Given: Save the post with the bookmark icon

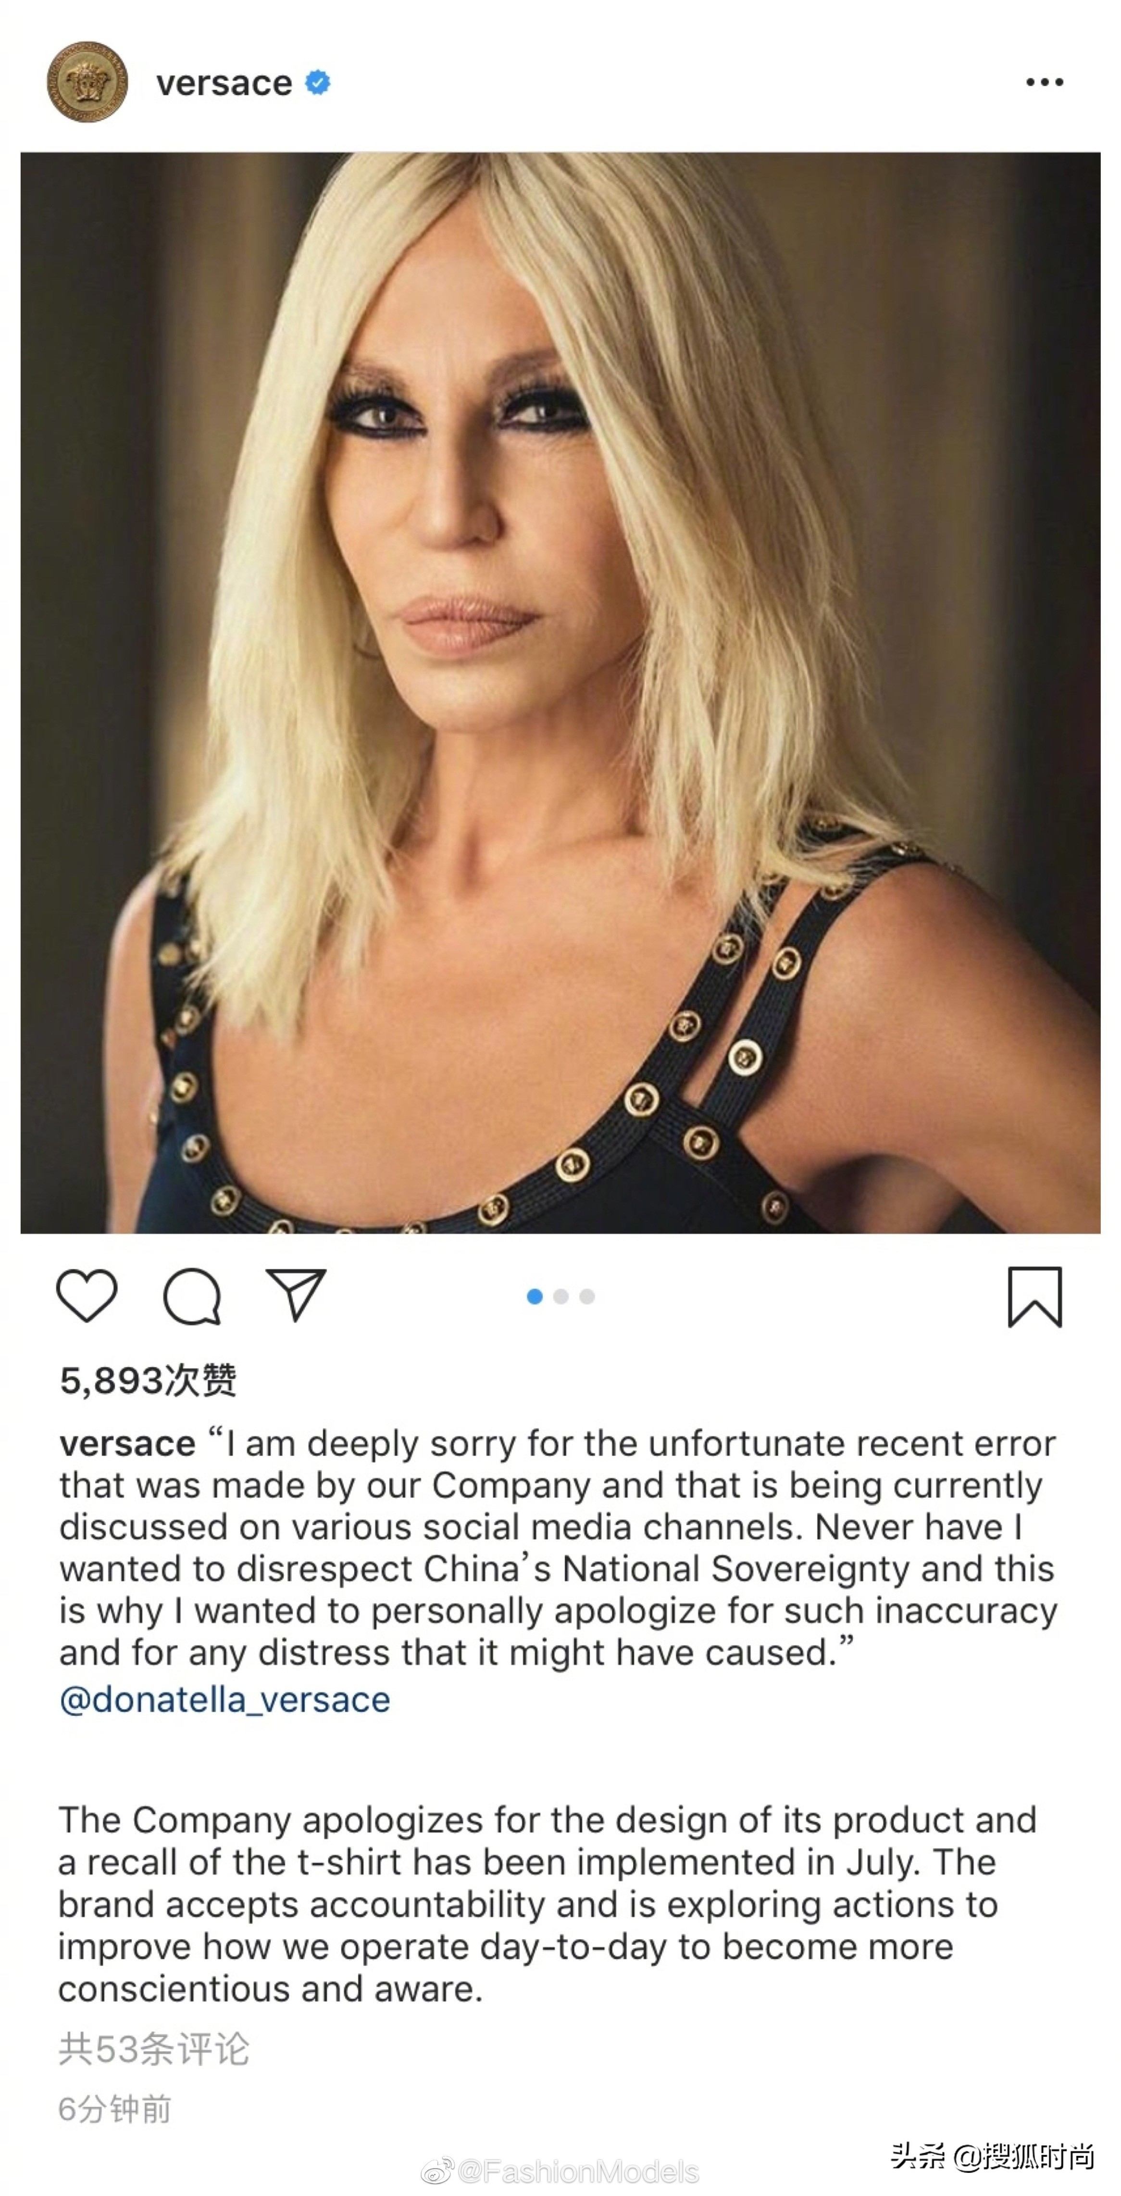Looking at the screenshot, I should (x=1035, y=1297).
